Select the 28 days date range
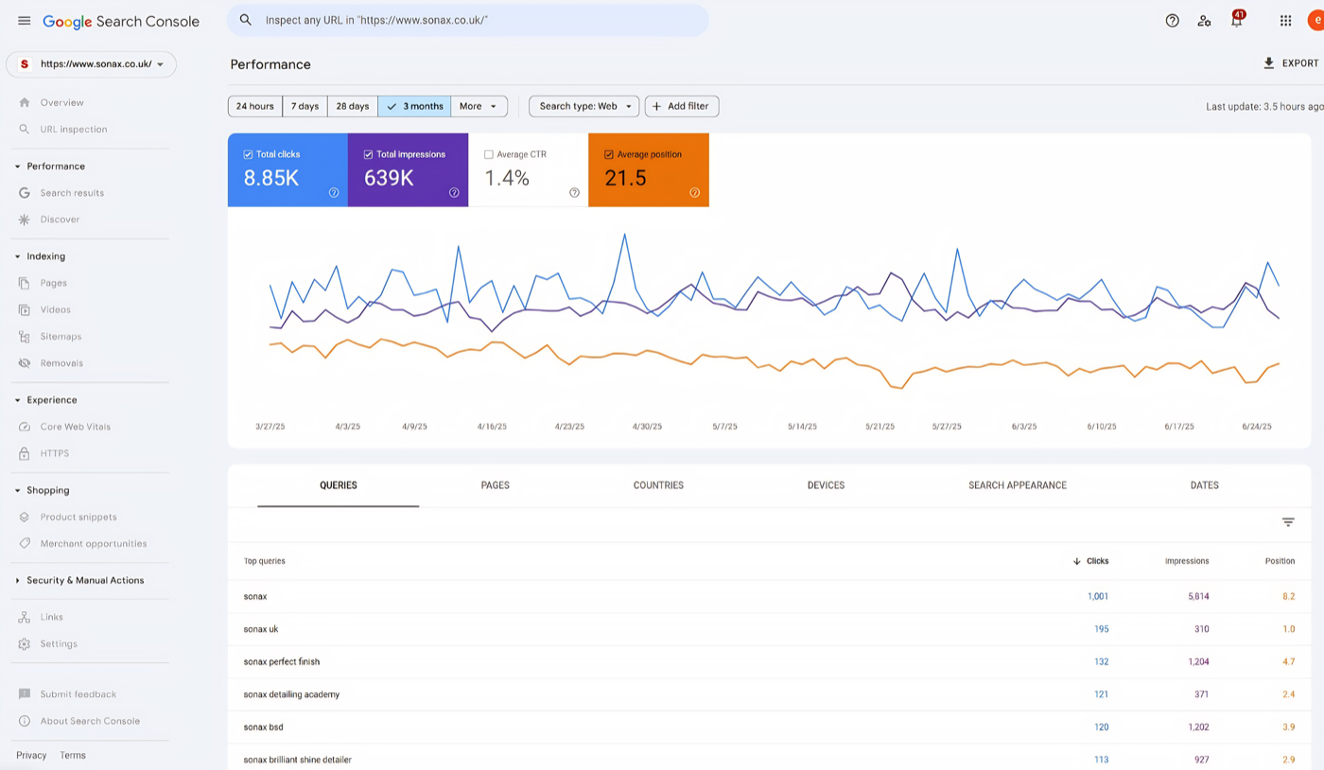Viewport: 1324px width, 770px height. [x=352, y=106]
